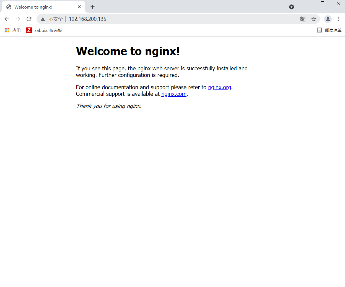Screen dimensions: 345x287
Task: Click the tab's globe favicon
Action: click(9, 7)
